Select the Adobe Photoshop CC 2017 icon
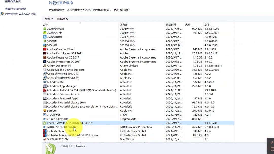This screenshot has height=154, width=274. 45,62
